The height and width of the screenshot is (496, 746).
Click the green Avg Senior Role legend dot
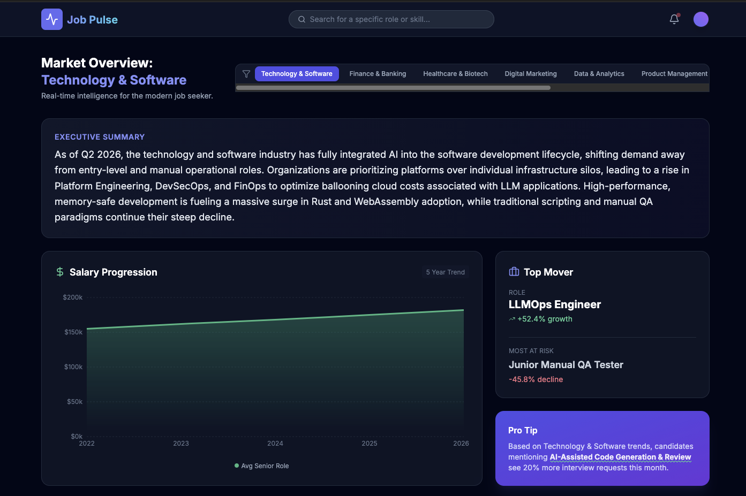237,466
